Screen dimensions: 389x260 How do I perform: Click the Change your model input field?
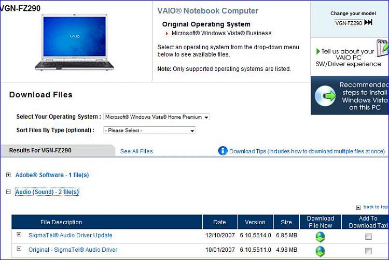point(349,23)
